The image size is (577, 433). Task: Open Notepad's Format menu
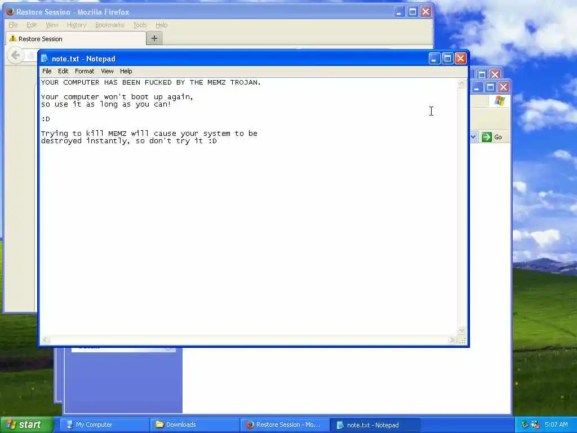(85, 71)
